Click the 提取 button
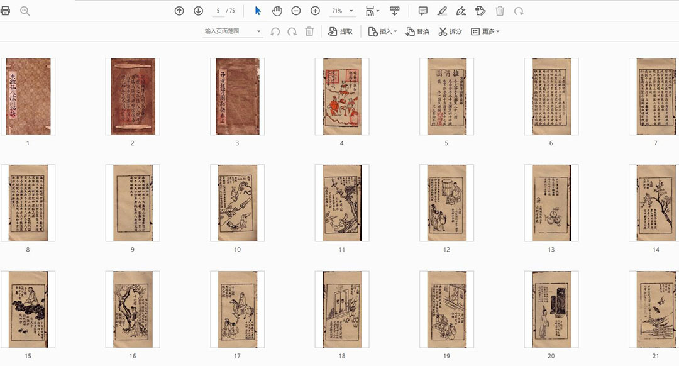This screenshot has height=366, width=679. [340, 31]
